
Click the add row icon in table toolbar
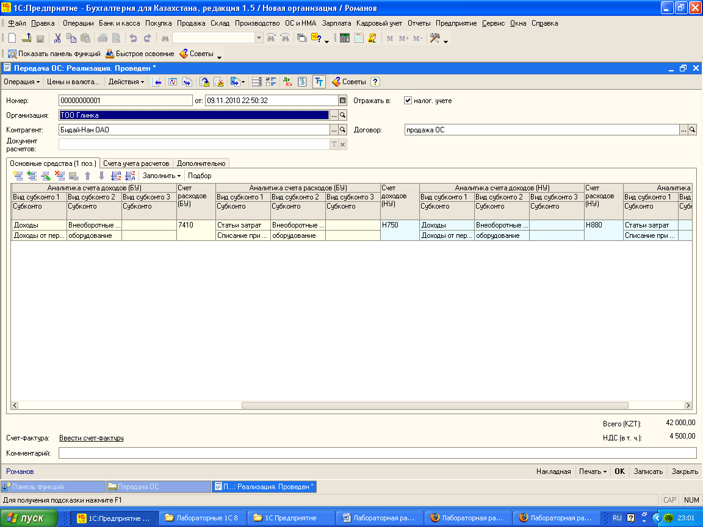(18, 176)
